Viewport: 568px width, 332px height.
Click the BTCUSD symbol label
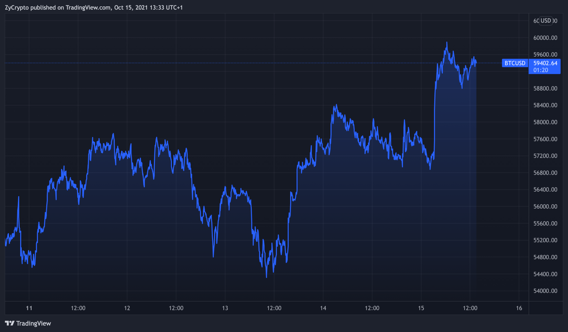(x=515, y=63)
